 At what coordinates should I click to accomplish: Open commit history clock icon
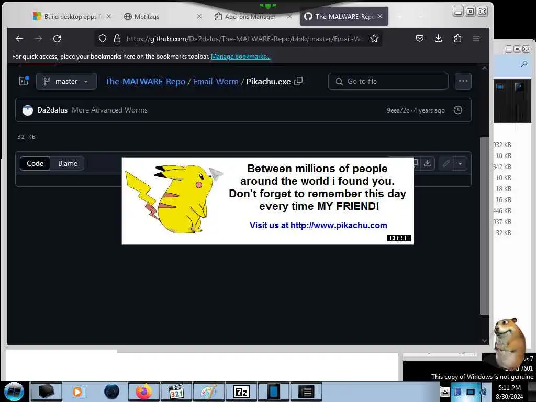click(457, 110)
